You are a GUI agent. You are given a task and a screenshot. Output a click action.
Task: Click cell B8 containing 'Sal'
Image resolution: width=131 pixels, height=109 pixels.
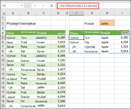point(28,51)
